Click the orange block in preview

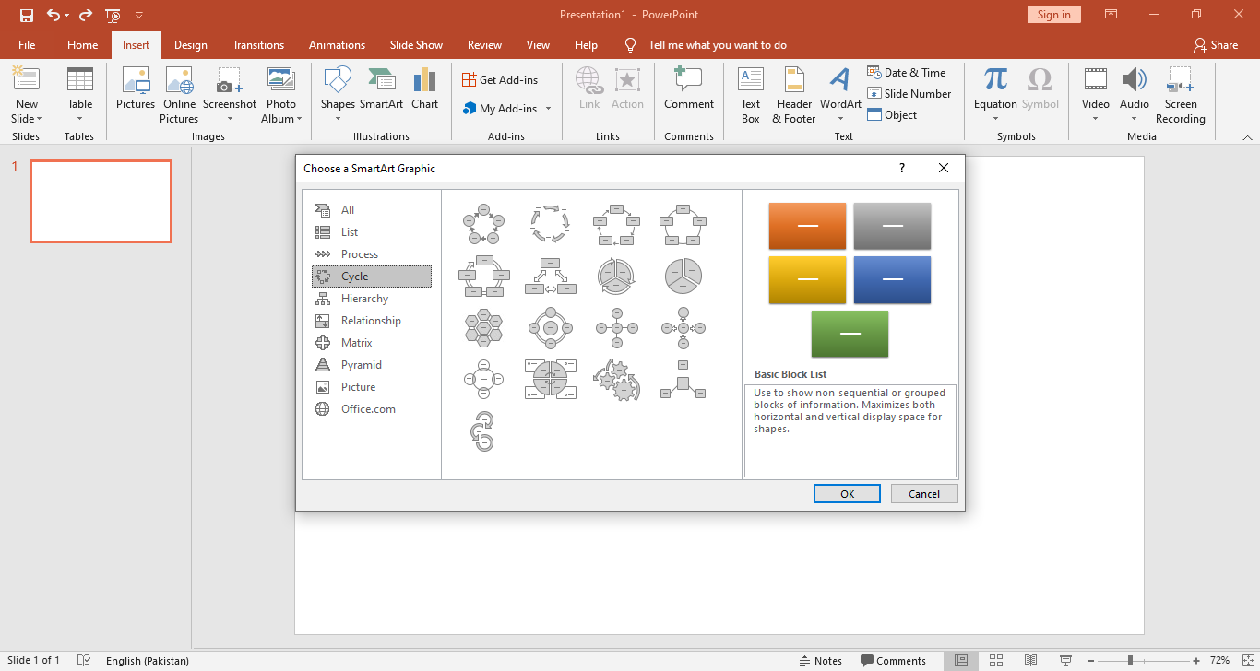(x=807, y=226)
